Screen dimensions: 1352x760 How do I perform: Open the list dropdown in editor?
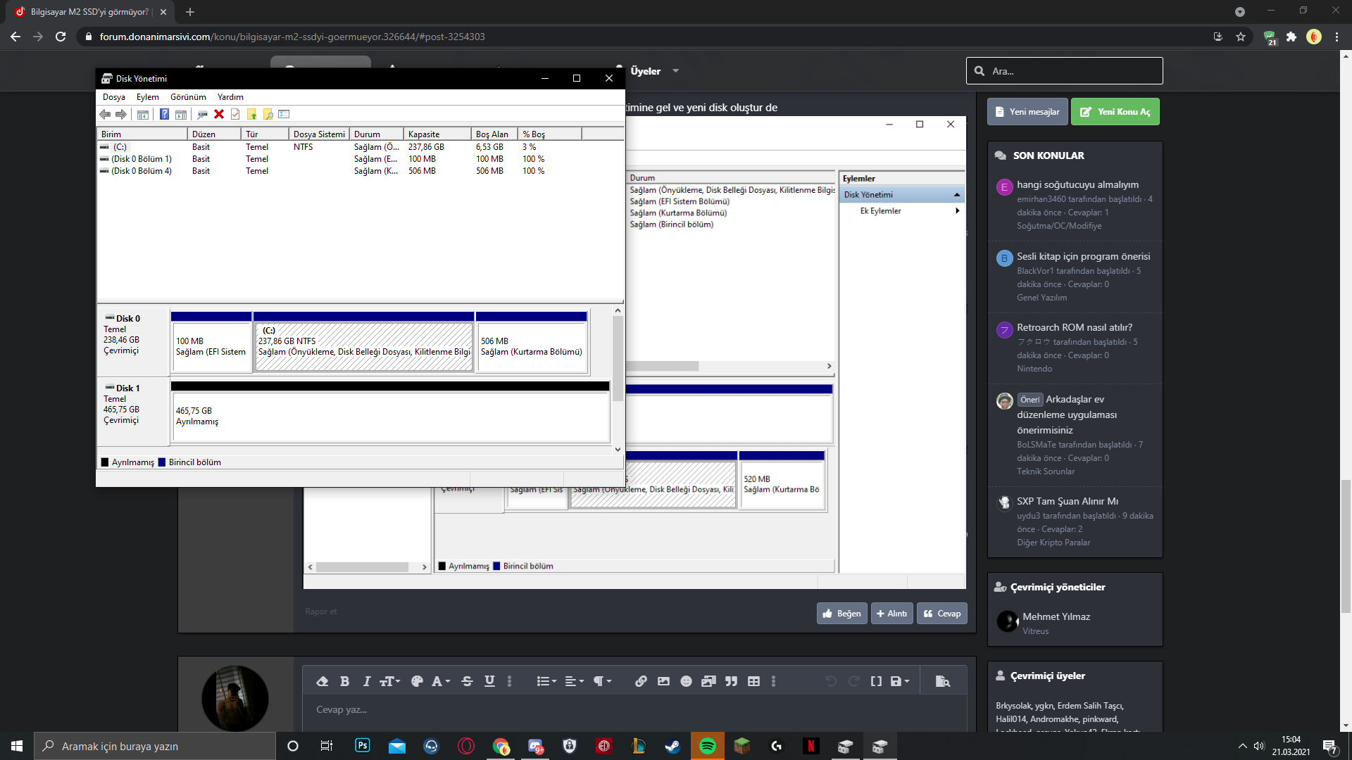point(546,681)
